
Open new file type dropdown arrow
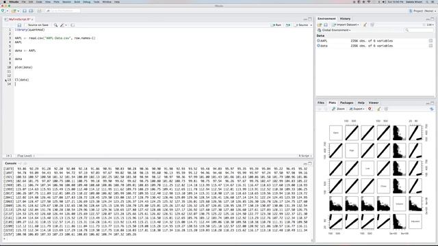click(x=7, y=11)
